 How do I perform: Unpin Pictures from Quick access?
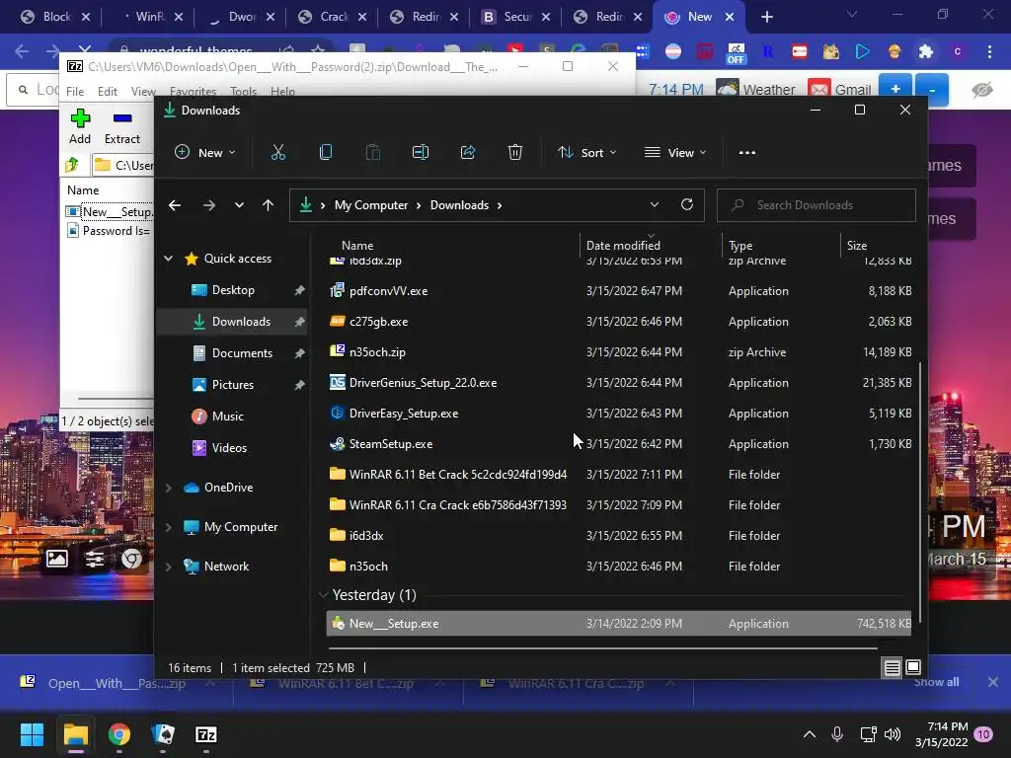299,385
